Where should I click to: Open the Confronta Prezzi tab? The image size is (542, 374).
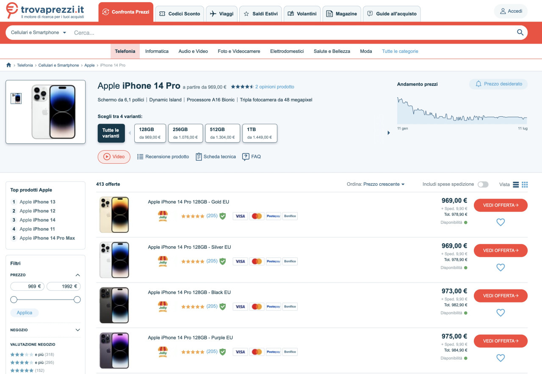126,12
